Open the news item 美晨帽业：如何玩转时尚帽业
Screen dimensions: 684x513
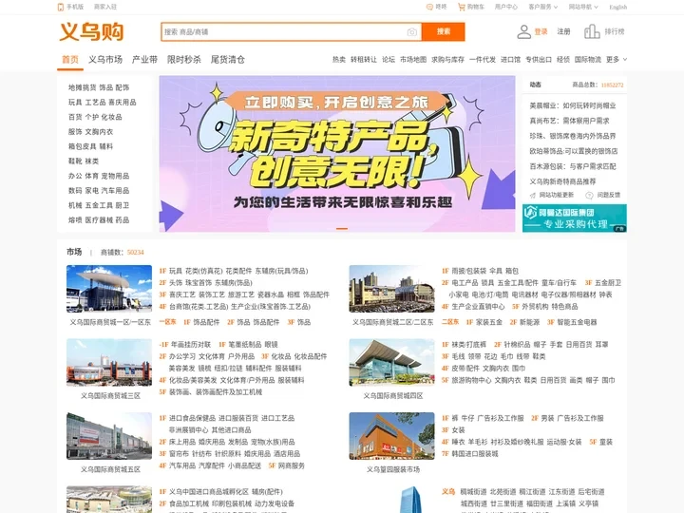pyautogui.click(x=572, y=105)
